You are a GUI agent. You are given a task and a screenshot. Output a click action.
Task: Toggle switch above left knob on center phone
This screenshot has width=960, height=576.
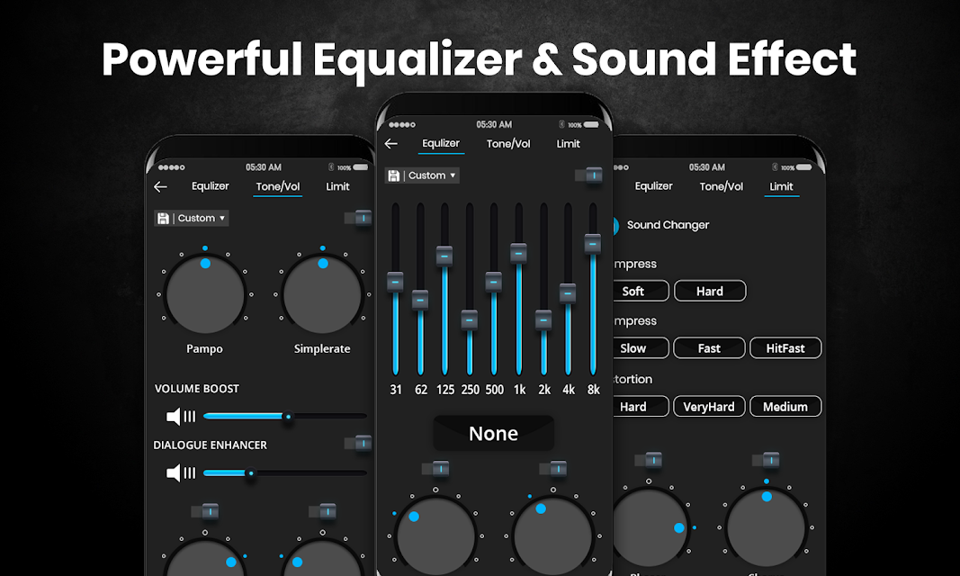(435, 469)
